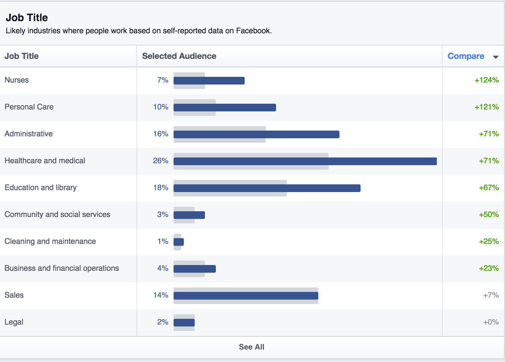505x362 pixels.
Task: Select the Job Title column header
Action: pos(21,56)
